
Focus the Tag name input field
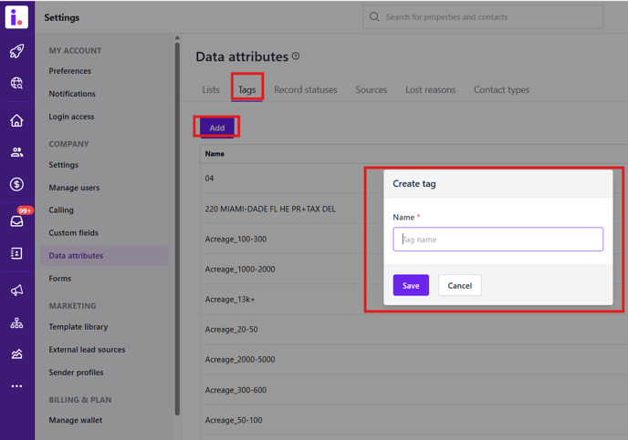[x=497, y=240]
